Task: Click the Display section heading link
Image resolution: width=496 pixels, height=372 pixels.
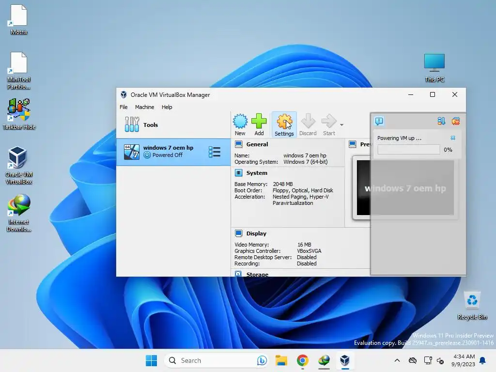Action: point(256,233)
